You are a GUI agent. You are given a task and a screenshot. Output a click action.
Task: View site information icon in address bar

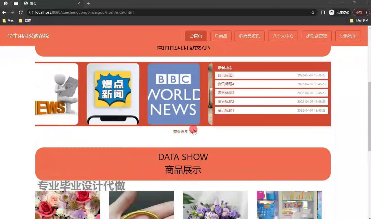tap(31, 12)
